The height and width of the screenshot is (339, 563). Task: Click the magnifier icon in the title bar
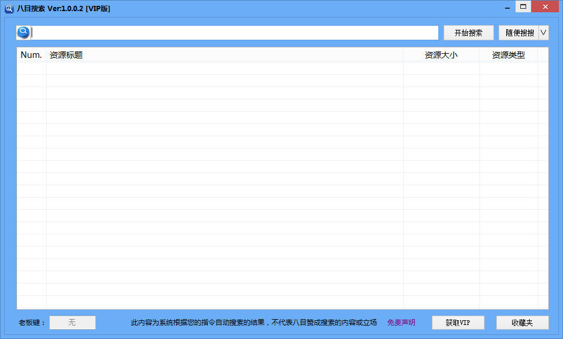8,8
